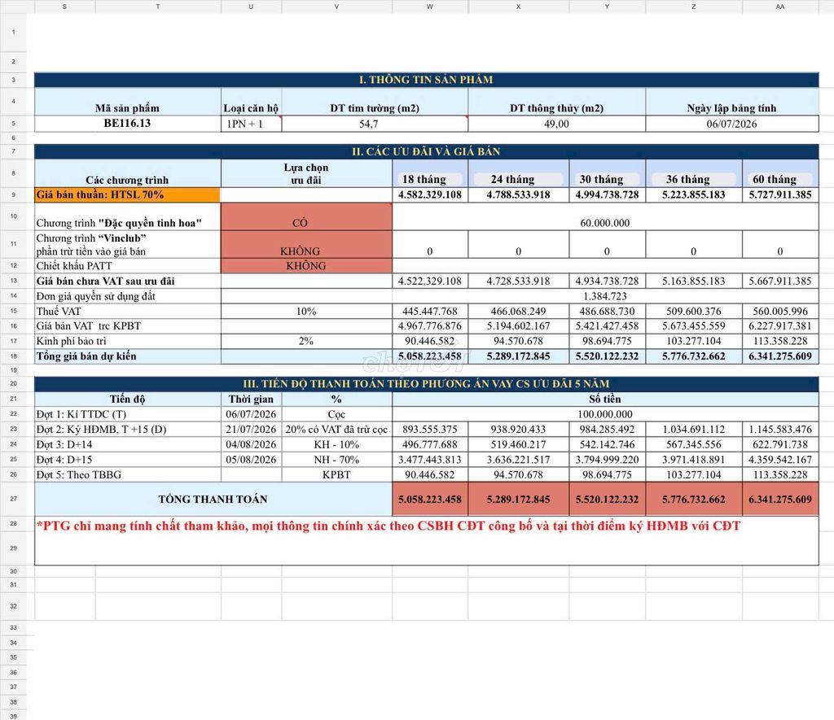Click '5.289.172.845' in Tổng giá bán dự kiến row

click(x=519, y=356)
